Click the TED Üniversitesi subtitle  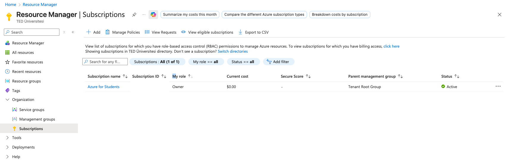click(30, 21)
